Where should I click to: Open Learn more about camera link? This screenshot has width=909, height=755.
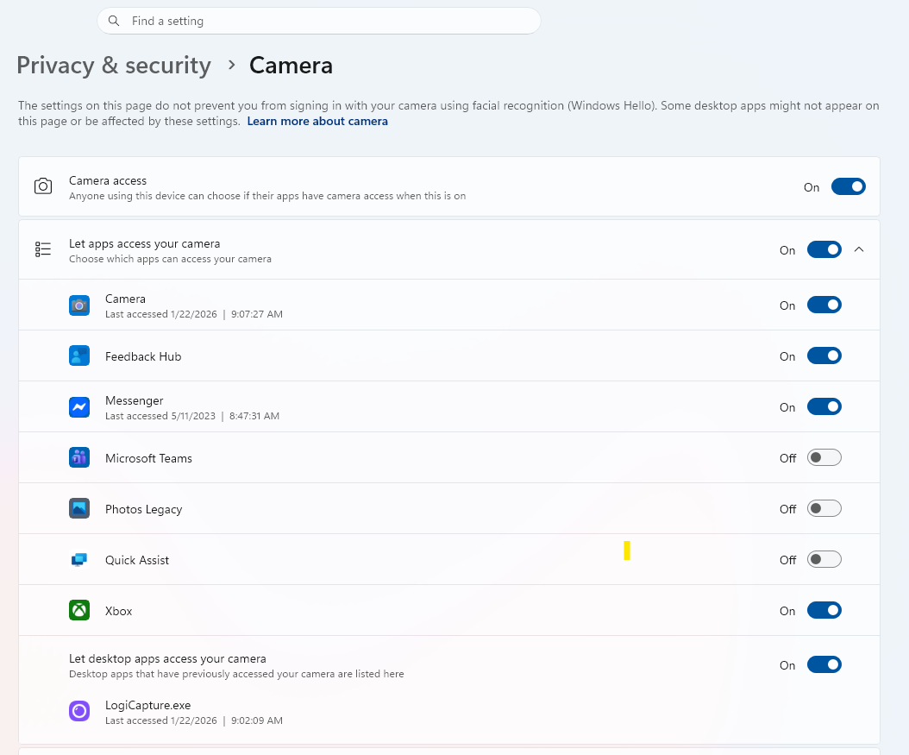pos(317,121)
